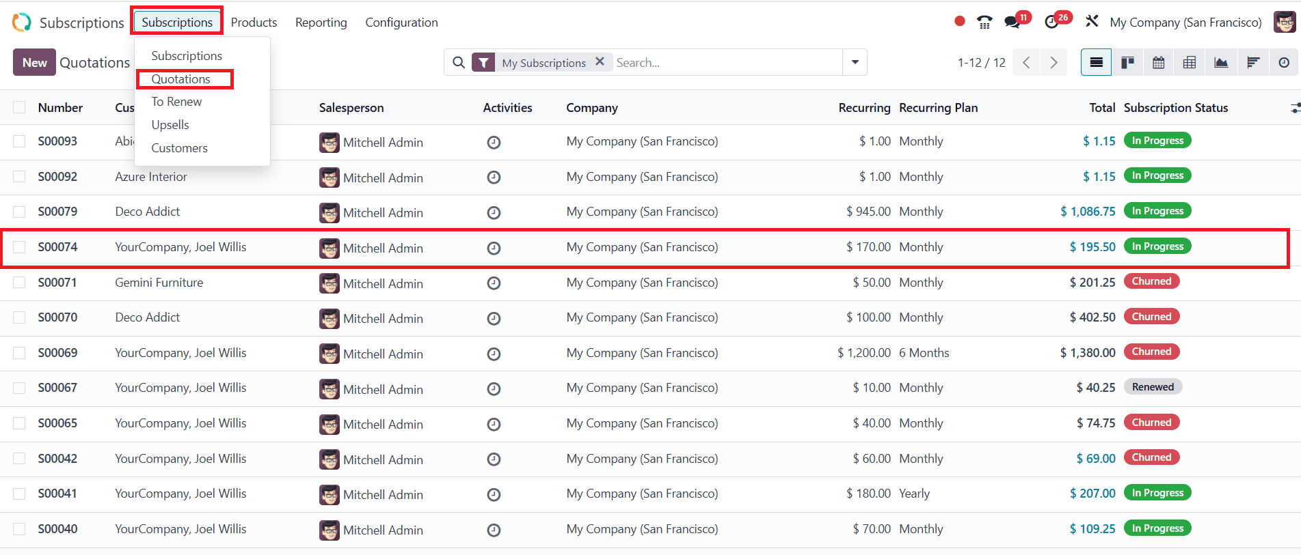Switch to pivot view
This screenshot has width=1301, height=555.
click(x=1190, y=62)
